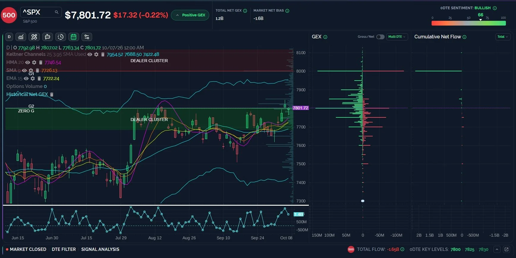
Task: Open the DTE FILTER tab
Action: 64,249
